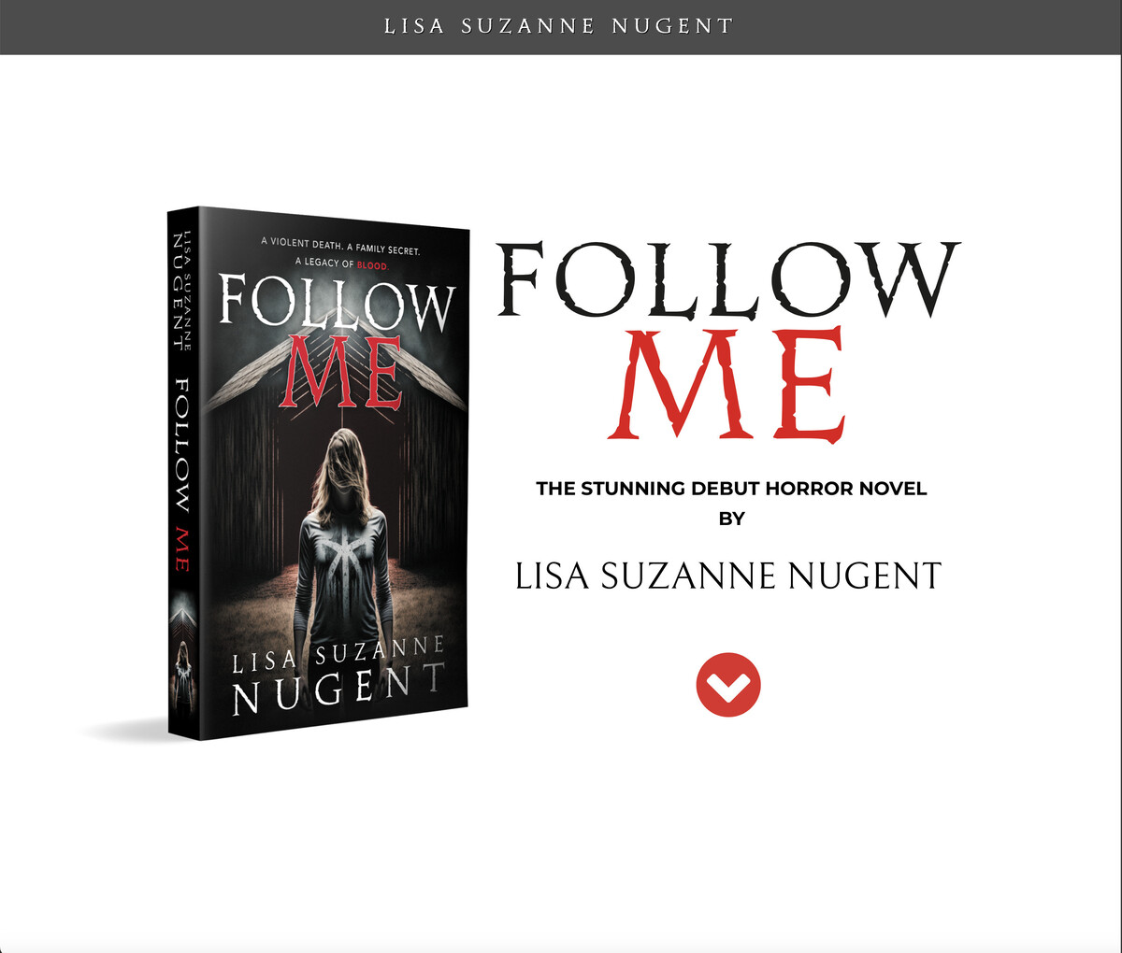Click the 'BY' text under the tagline
Screen dimensions: 1122x953
[x=731, y=519]
